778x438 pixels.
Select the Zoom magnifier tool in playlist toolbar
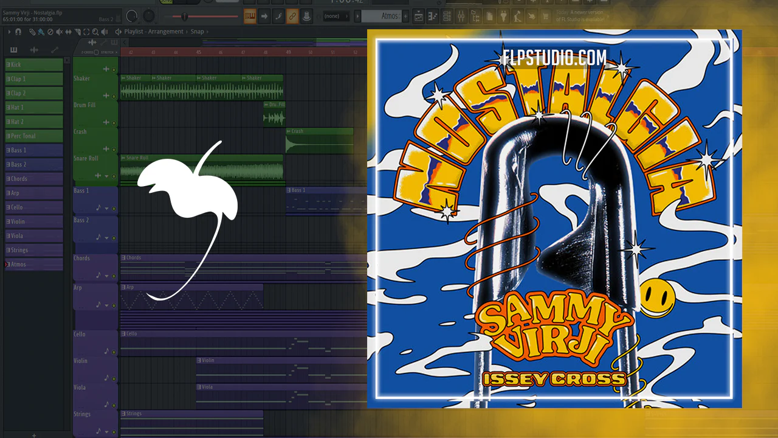[95, 32]
